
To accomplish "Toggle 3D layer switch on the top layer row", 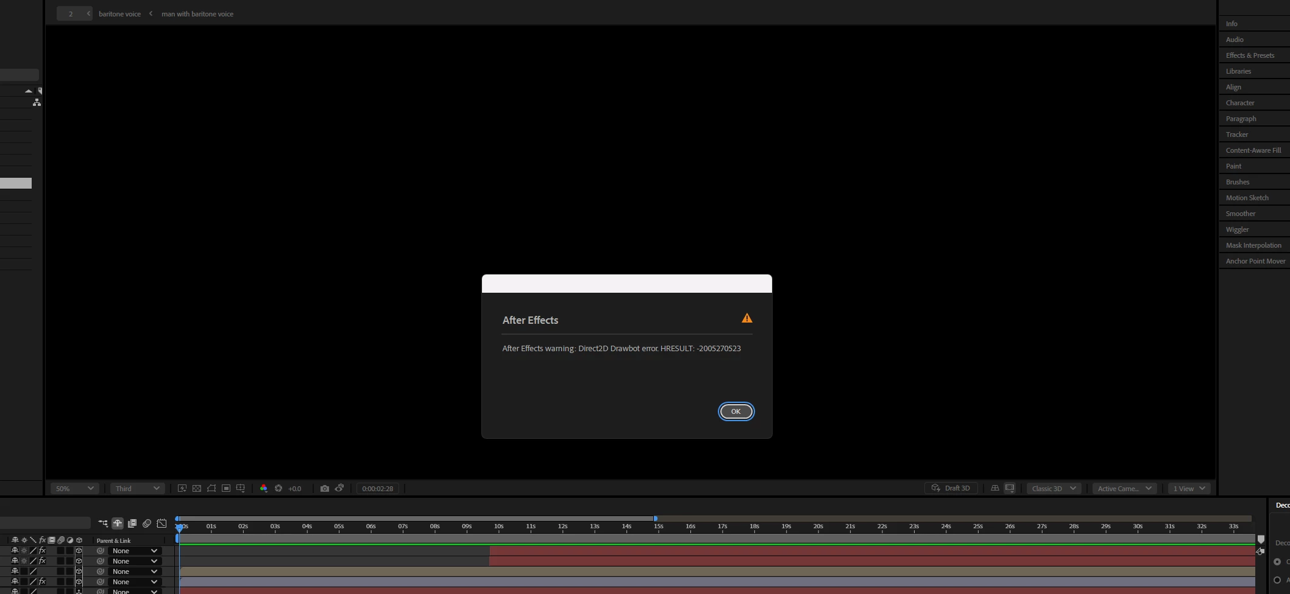I will (79, 551).
